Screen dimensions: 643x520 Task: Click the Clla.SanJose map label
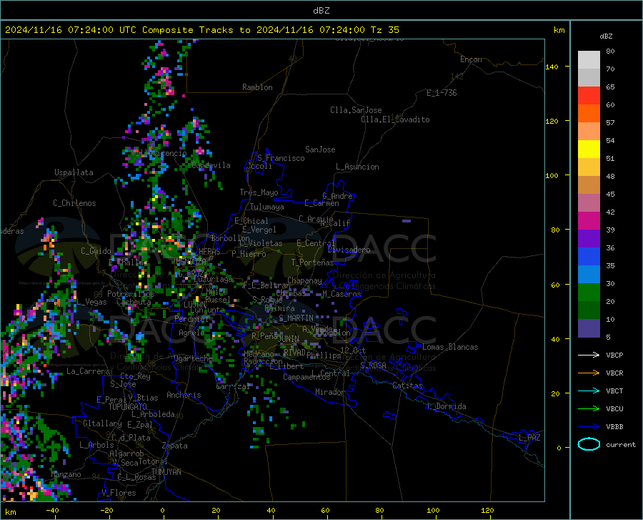(356, 110)
